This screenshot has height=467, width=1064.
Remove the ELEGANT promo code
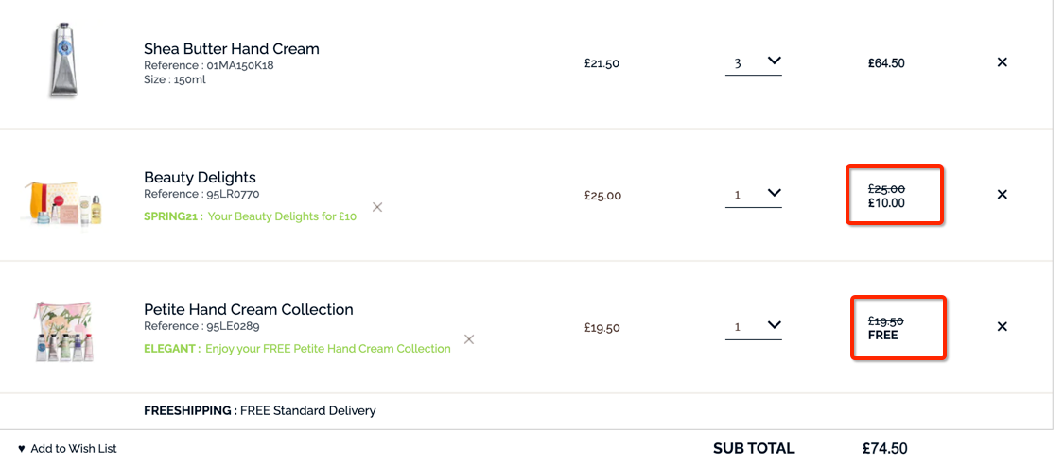(468, 338)
